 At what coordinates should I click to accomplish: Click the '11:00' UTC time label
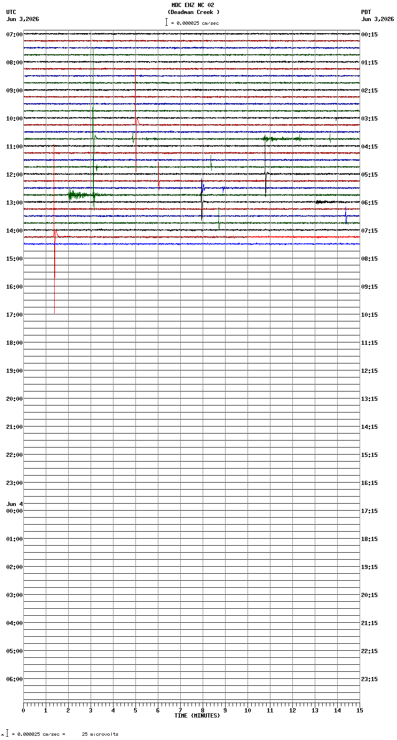(x=14, y=147)
